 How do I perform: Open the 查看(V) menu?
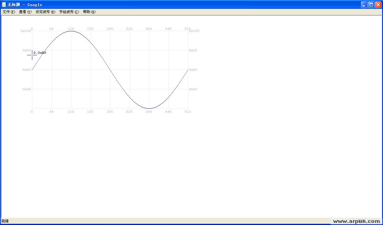(25, 12)
